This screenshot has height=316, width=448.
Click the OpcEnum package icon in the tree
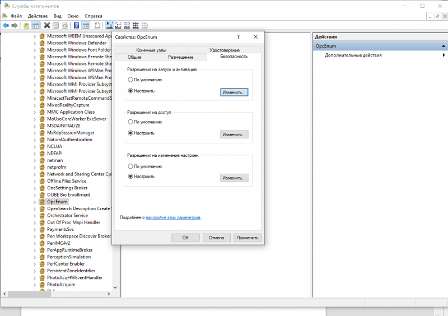(x=41, y=202)
